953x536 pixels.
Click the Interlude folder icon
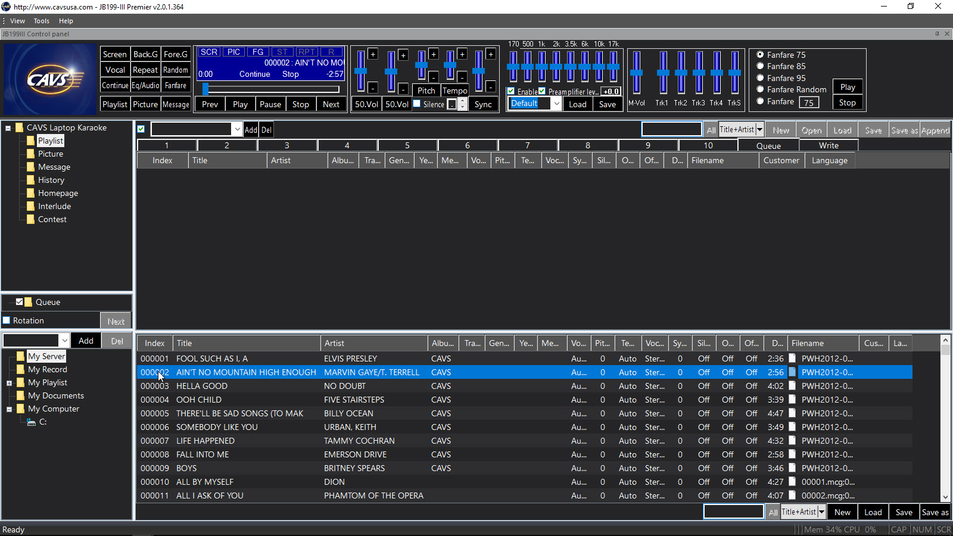point(30,206)
